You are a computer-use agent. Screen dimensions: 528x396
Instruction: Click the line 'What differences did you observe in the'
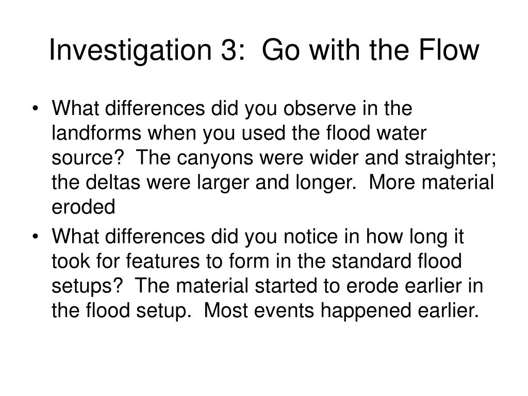pyautogui.click(x=232, y=109)
